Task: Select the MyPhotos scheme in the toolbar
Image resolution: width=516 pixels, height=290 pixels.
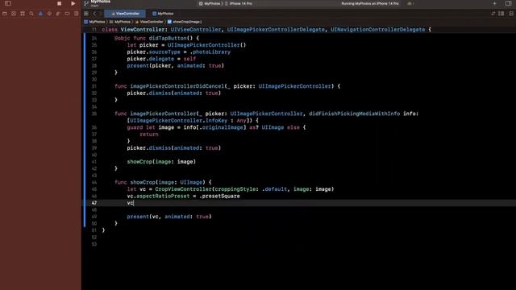Action: (x=210, y=3)
